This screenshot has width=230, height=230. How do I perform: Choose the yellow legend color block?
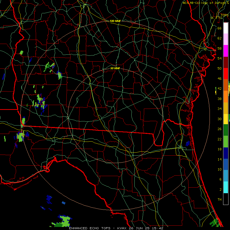tap(226, 119)
